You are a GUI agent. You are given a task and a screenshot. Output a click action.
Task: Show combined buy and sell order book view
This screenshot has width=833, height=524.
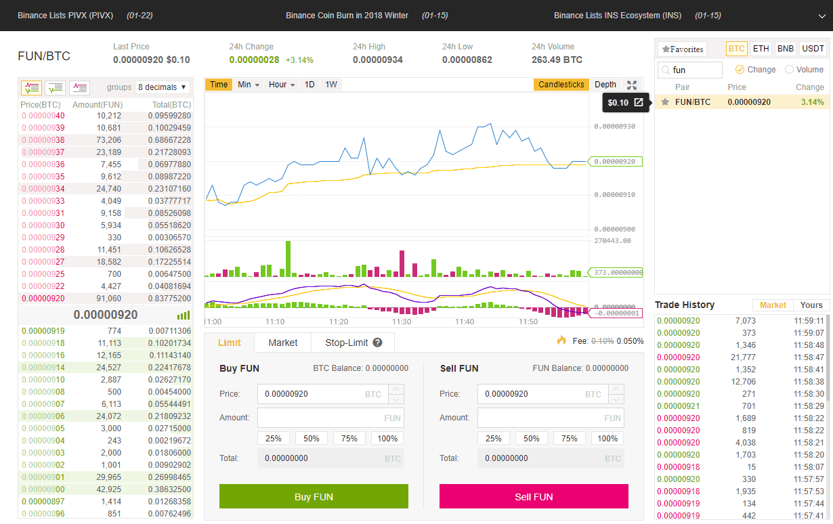[31, 87]
